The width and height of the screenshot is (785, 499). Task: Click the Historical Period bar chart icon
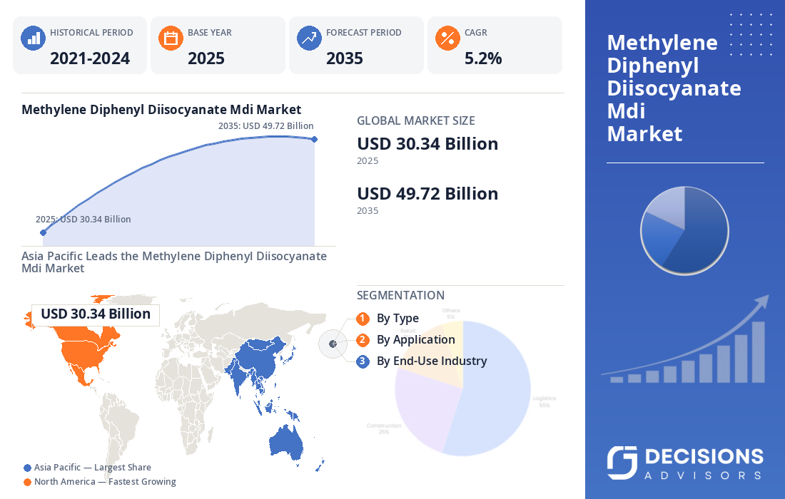click(x=33, y=38)
